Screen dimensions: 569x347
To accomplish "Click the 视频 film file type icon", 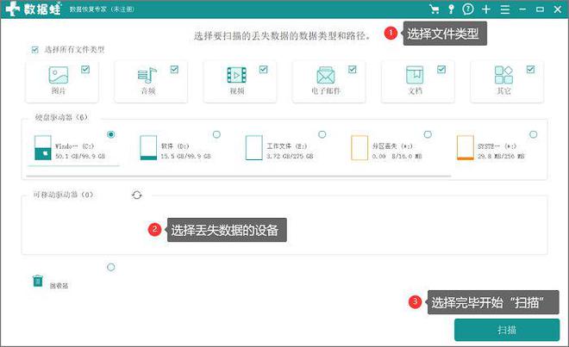I will 235,75.
